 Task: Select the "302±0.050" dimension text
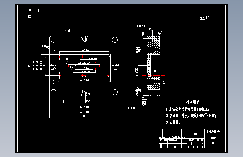pyautogui.click(x=84, y=80)
